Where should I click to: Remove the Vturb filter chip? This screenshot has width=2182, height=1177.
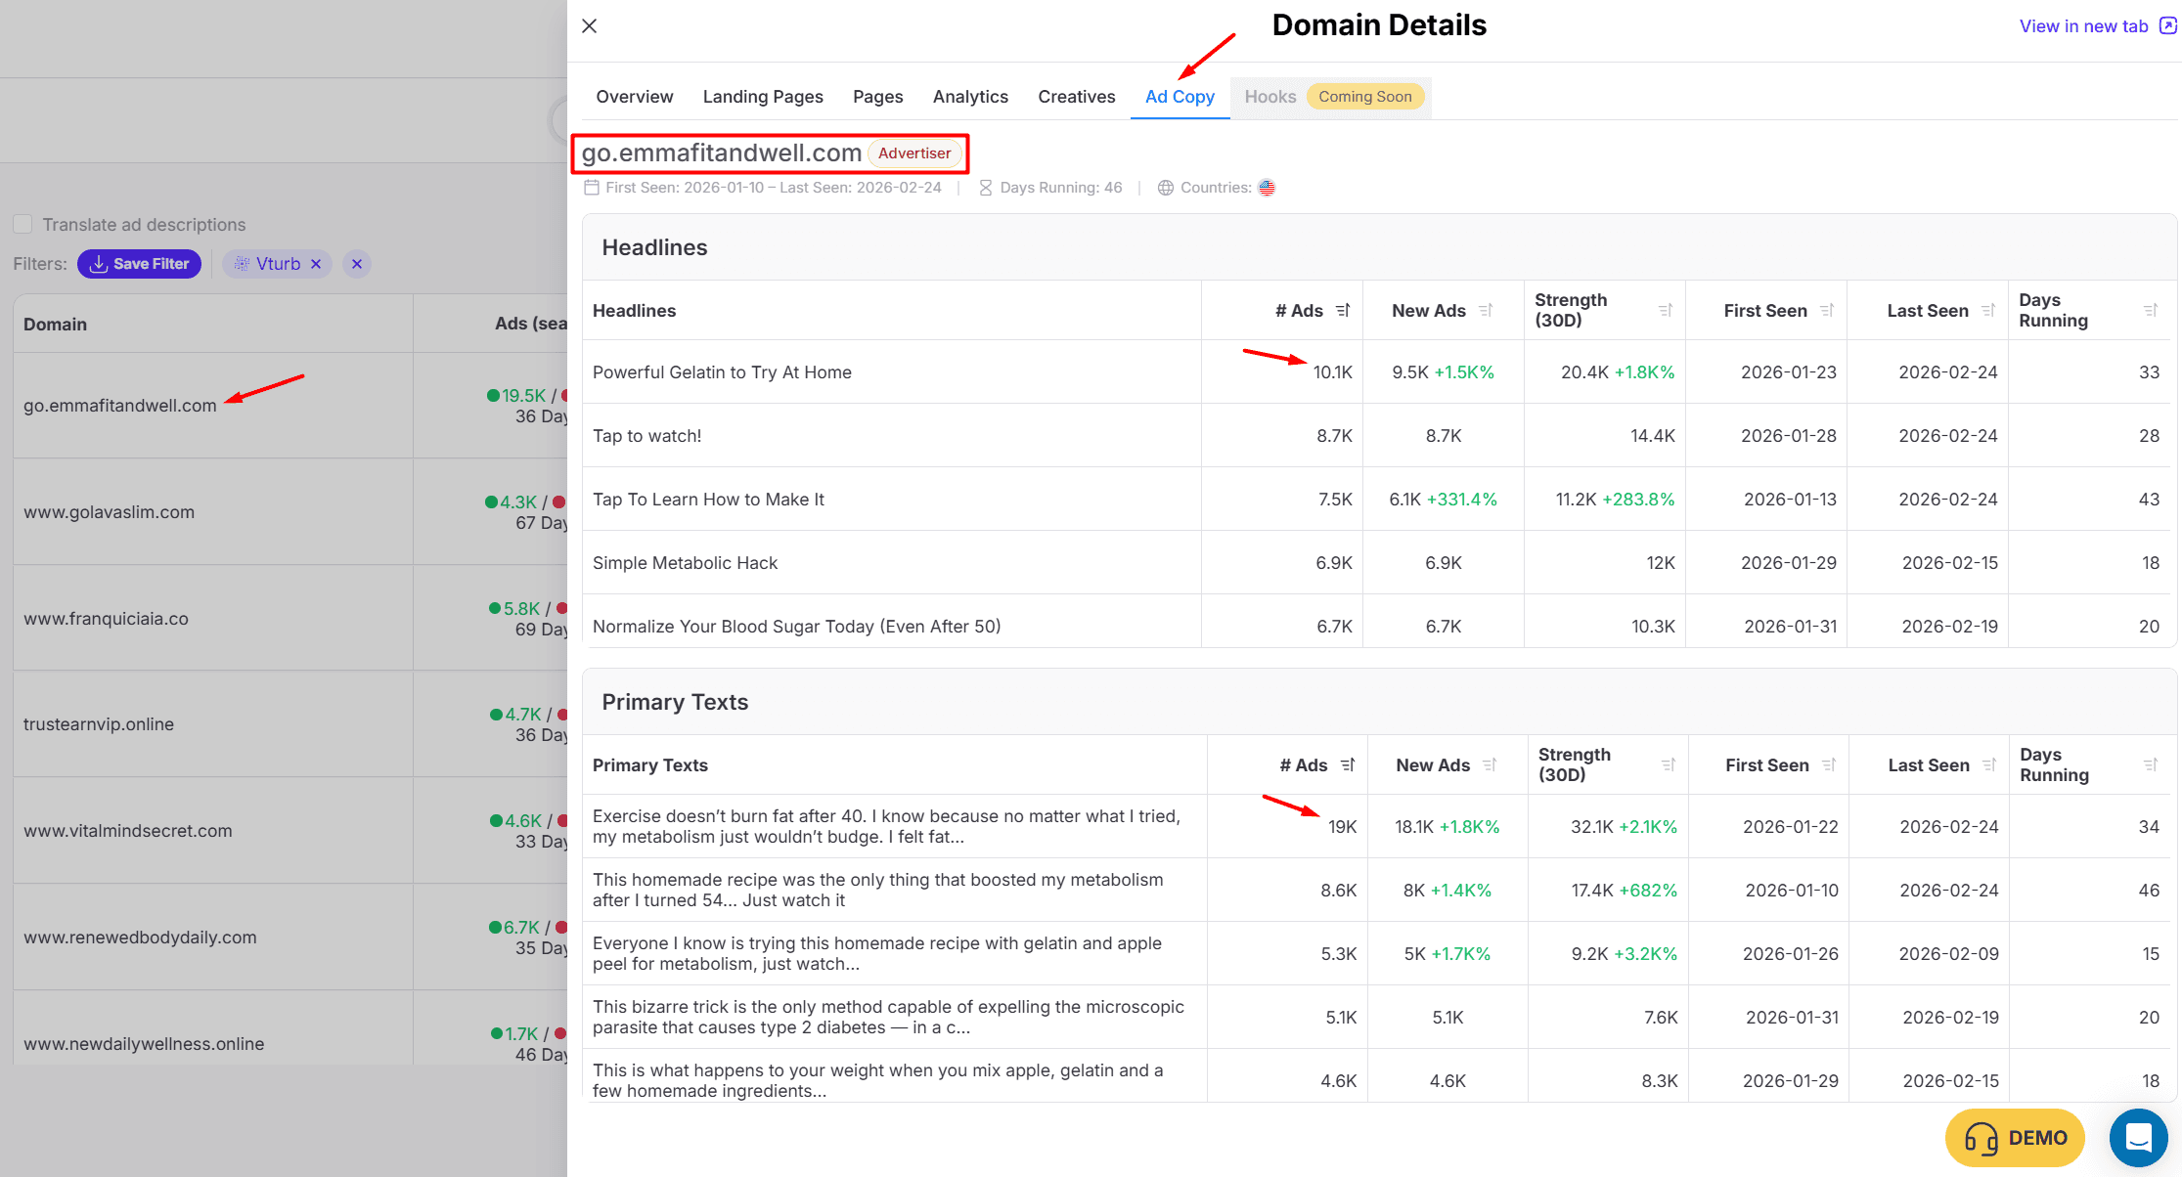pos(316,264)
